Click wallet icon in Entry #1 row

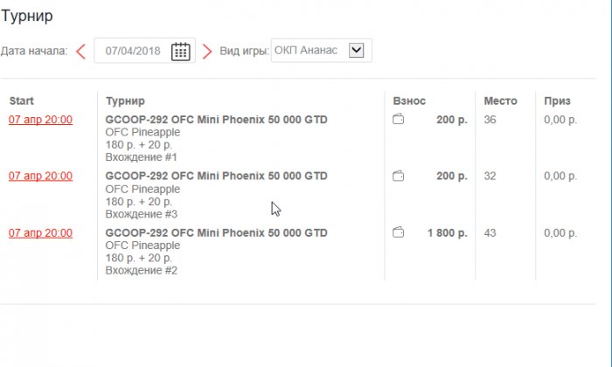399,119
